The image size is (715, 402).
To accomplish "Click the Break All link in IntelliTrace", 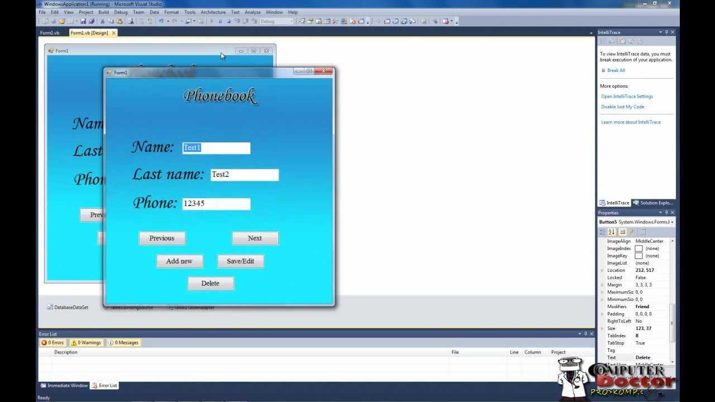I will click(x=616, y=70).
